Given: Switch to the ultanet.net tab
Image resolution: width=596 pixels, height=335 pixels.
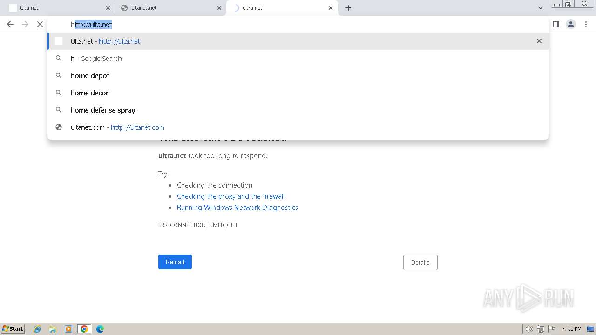Looking at the screenshot, I should coord(170,8).
